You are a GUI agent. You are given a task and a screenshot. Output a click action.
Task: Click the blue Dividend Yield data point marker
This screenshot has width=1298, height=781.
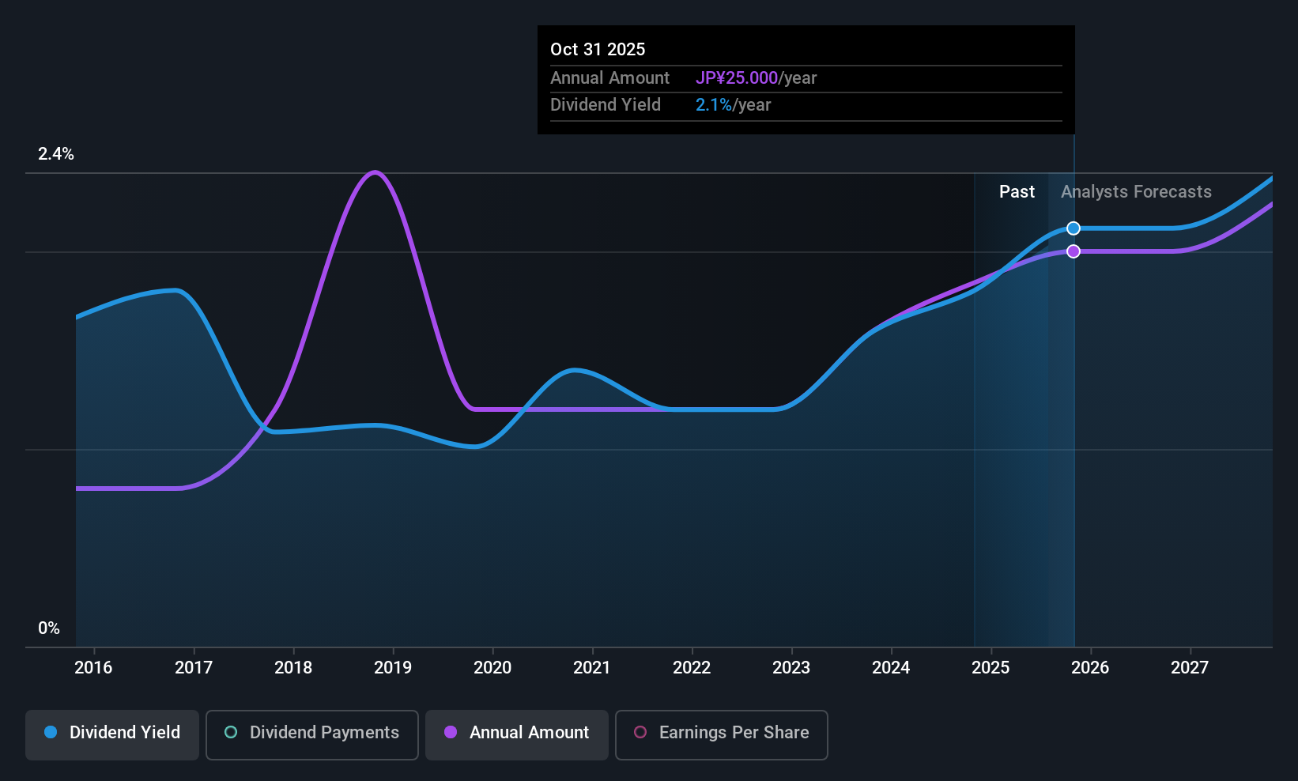(x=1073, y=228)
